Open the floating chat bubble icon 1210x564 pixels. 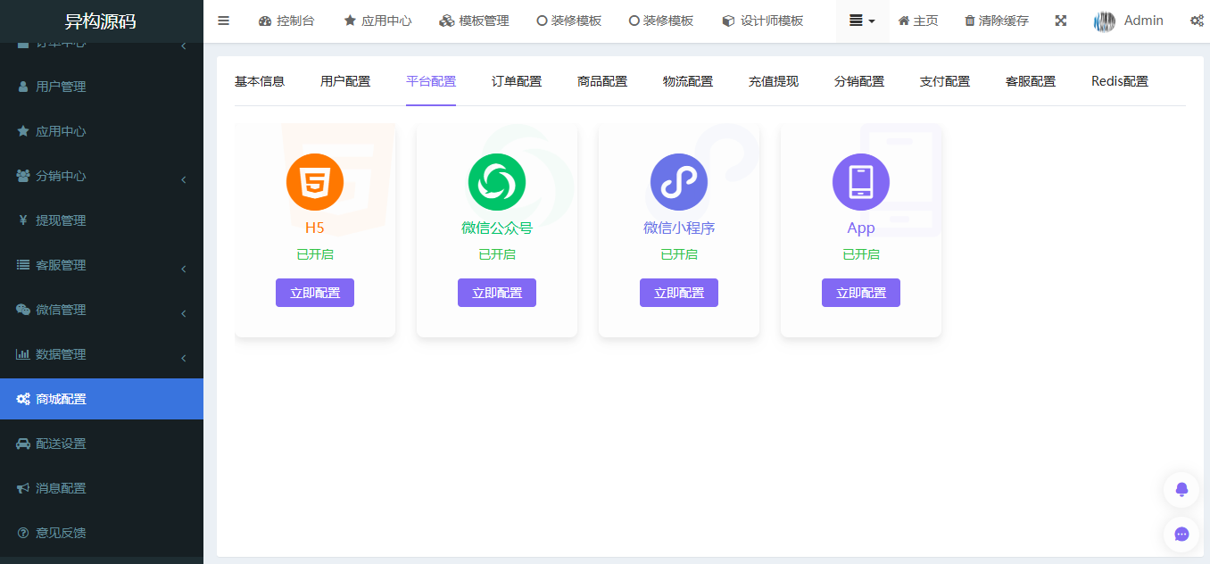1181,535
